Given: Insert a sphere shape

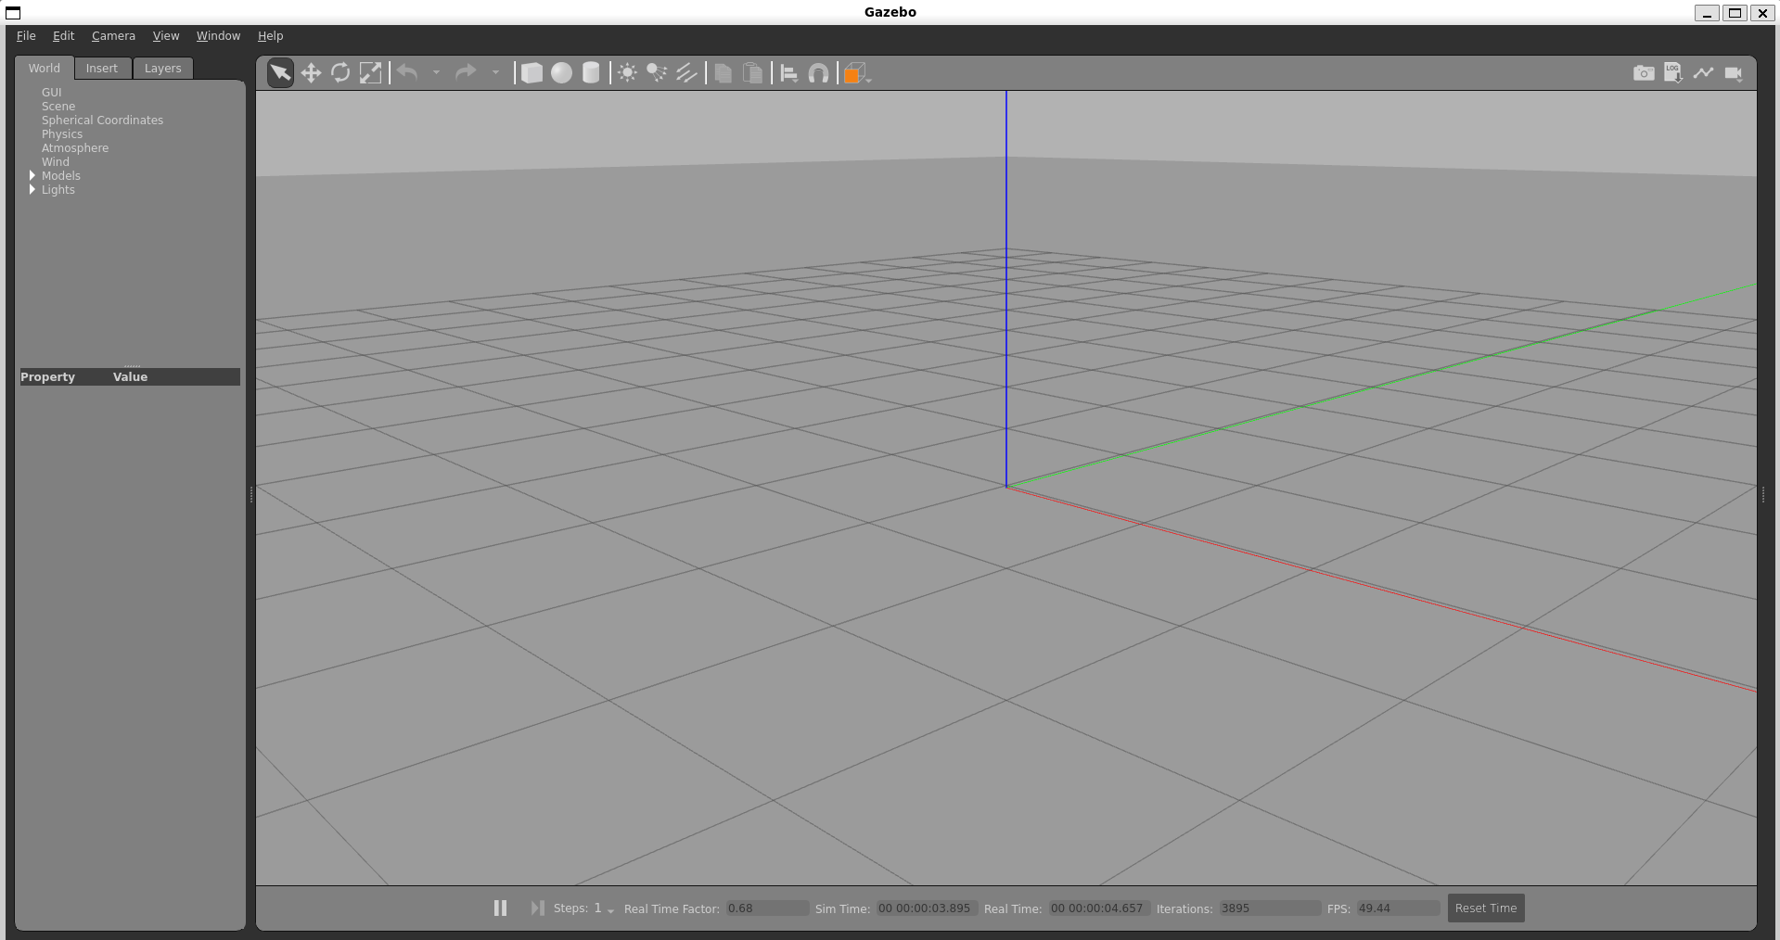Looking at the screenshot, I should click(561, 73).
